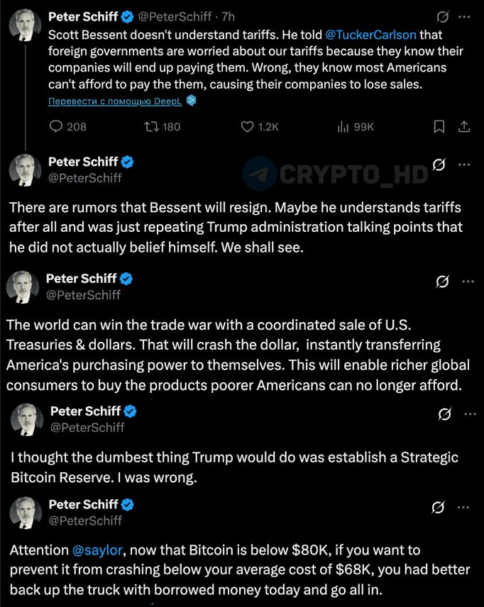Open more options menu on first tweet
Image resolution: width=484 pixels, height=607 pixels.
pos(464,17)
